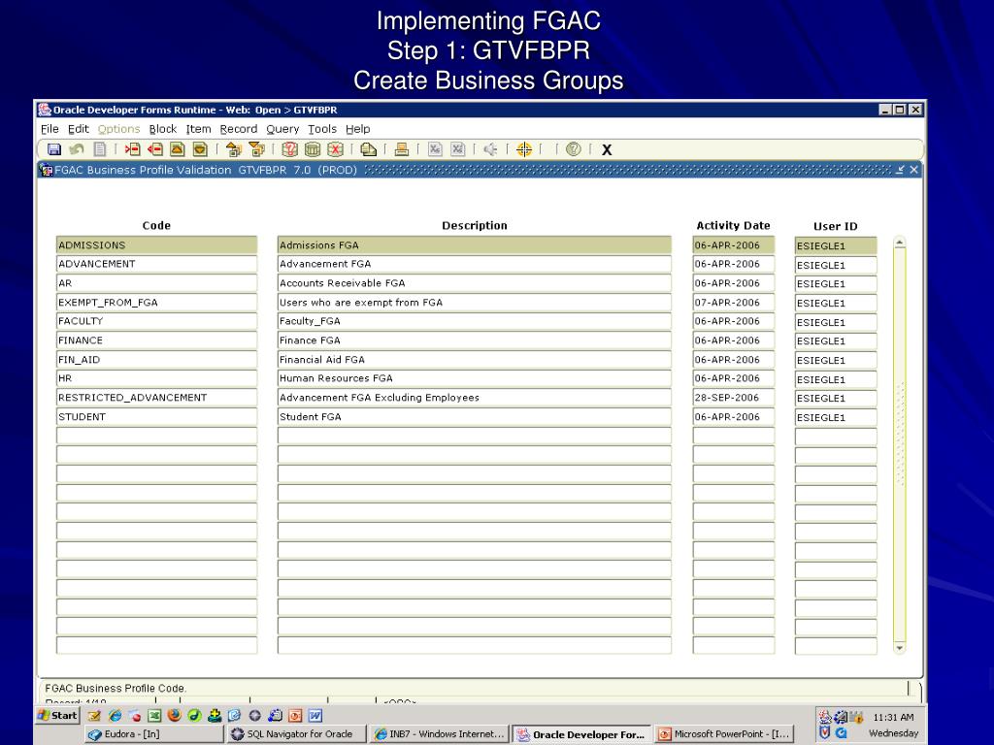Select the RESTRICTED_ADVANCEMENT code field
Image resolution: width=994 pixels, height=745 pixels.
(x=156, y=397)
